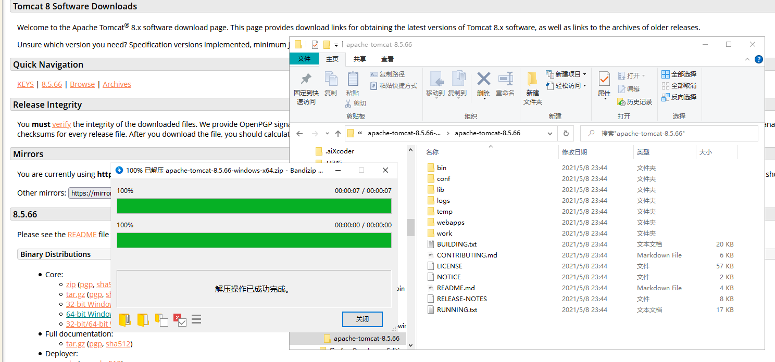Open the archive file icon in Bandizip

[x=124, y=319]
